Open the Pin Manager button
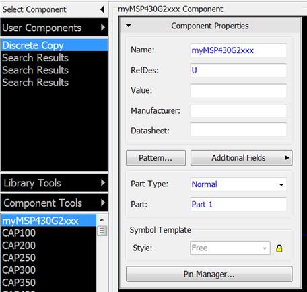The image size is (307, 292). (209, 274)
